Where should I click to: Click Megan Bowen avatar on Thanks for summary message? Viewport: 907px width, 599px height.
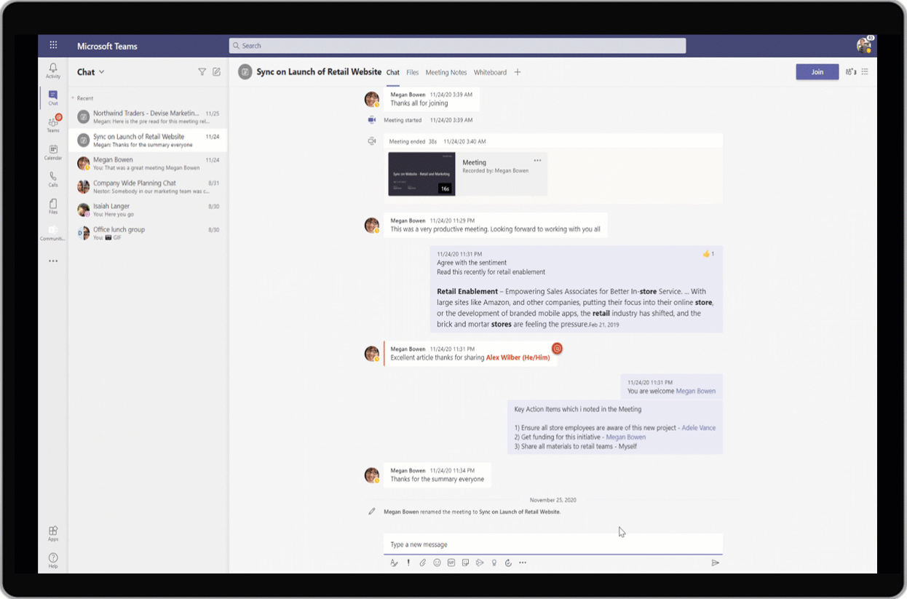pyautogui.click(x=372, y=475)
